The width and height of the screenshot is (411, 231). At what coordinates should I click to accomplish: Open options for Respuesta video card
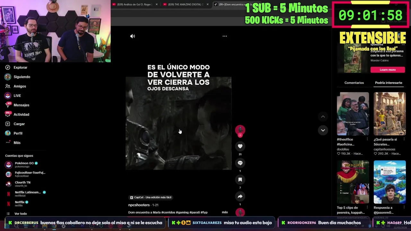click(404, 208)
